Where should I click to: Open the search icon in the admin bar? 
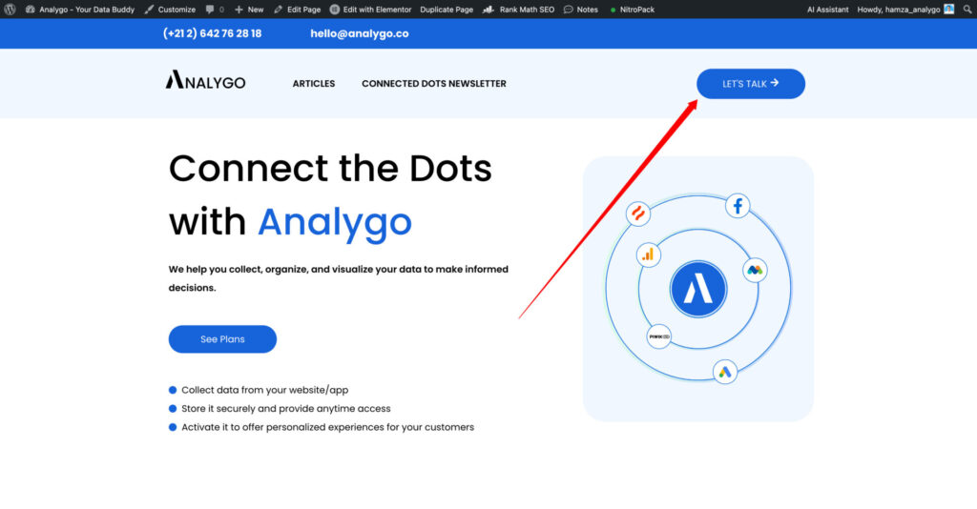pos(966,10)
